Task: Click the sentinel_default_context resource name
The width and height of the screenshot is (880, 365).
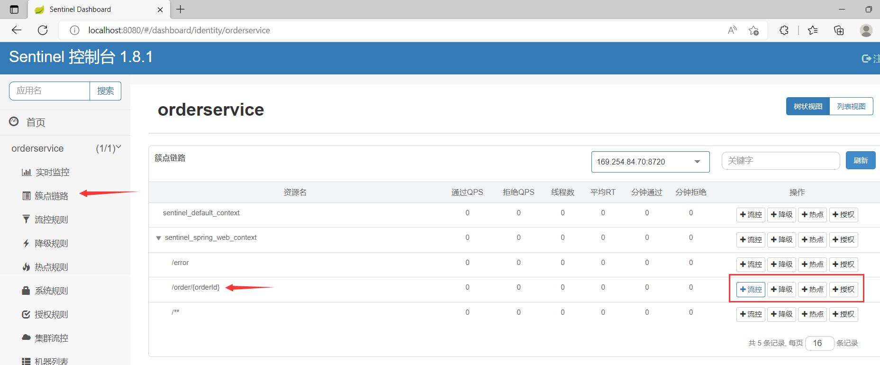Action: 201,213
